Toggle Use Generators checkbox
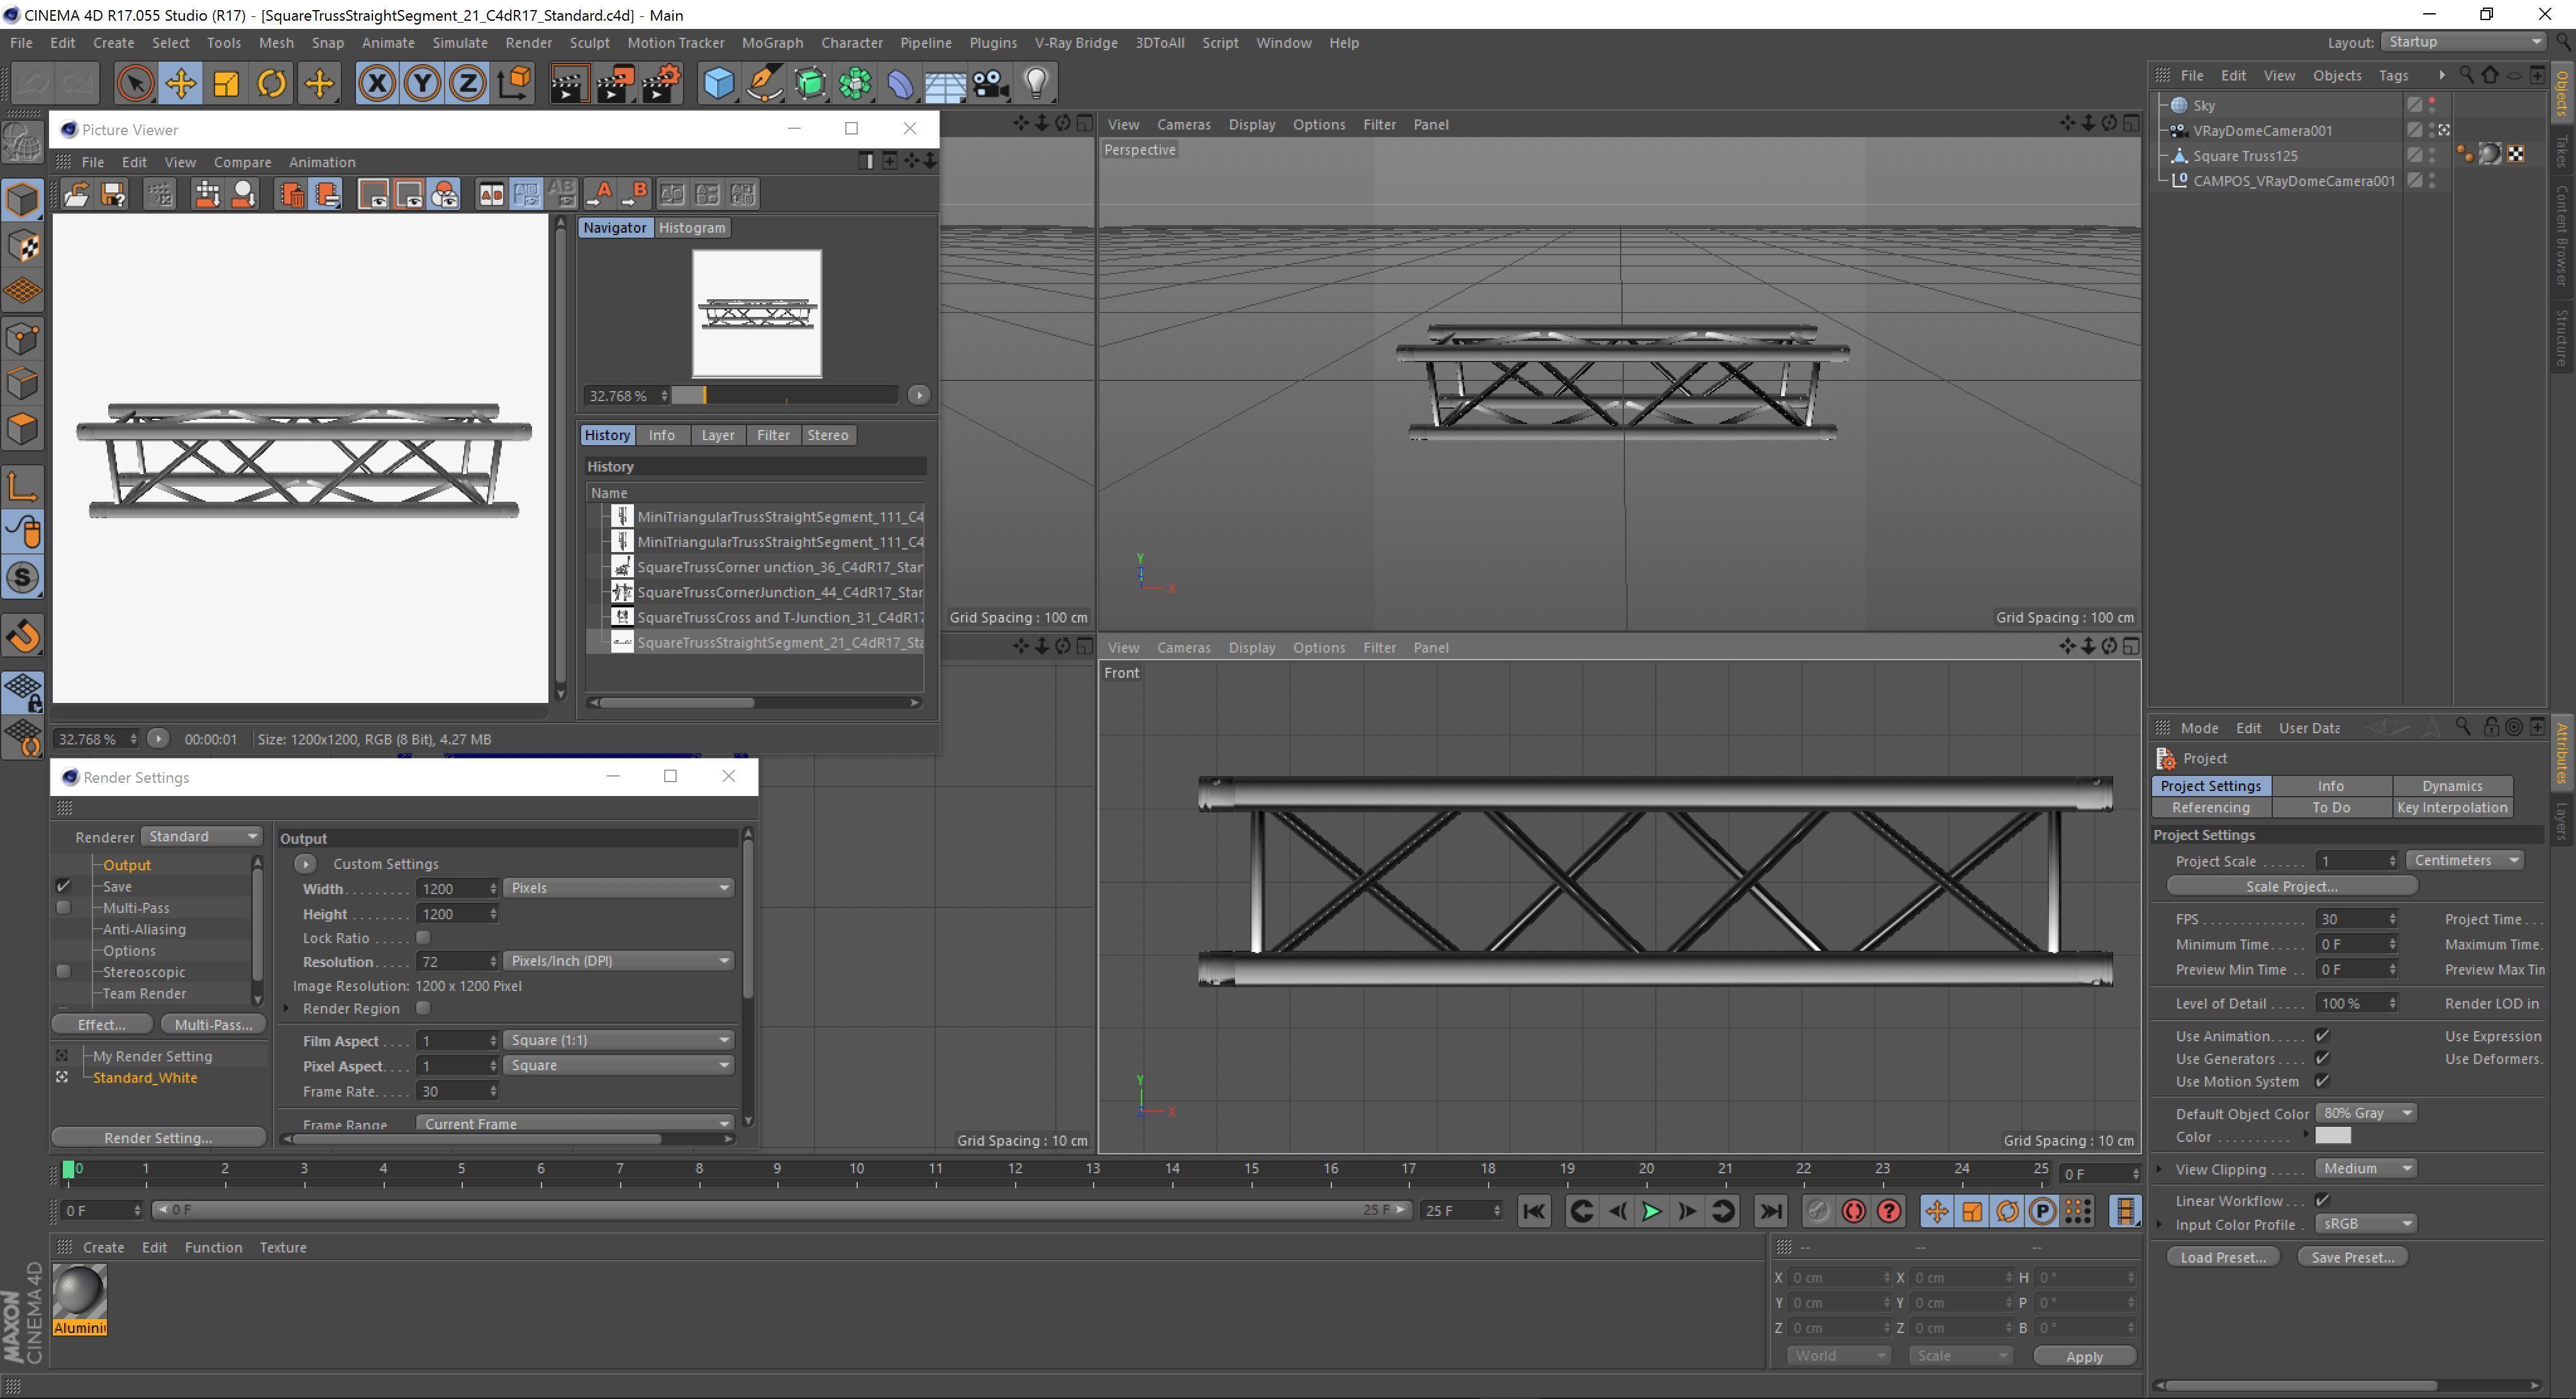The width and height of the screenshot is (2576, 1399). click(2322, 1058)
